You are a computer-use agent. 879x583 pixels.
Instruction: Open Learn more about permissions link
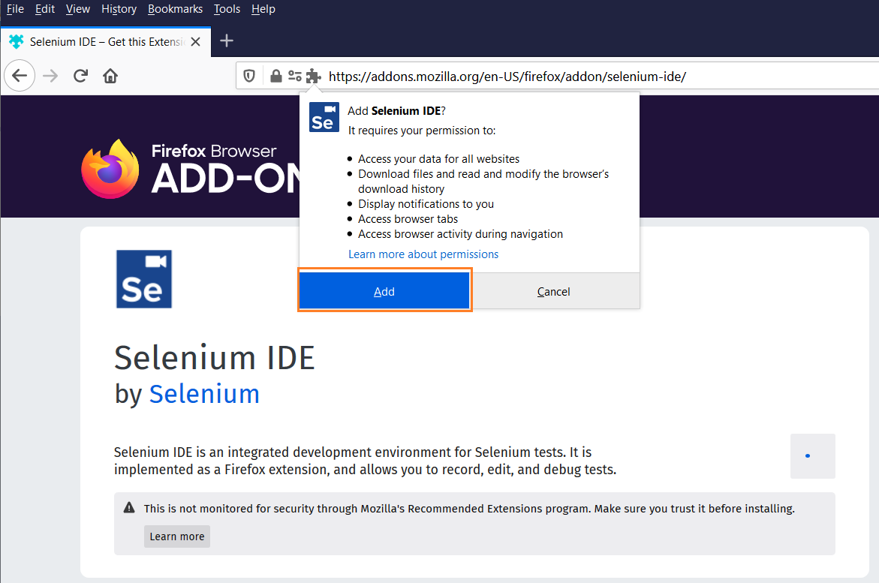(x=423, y=254)
